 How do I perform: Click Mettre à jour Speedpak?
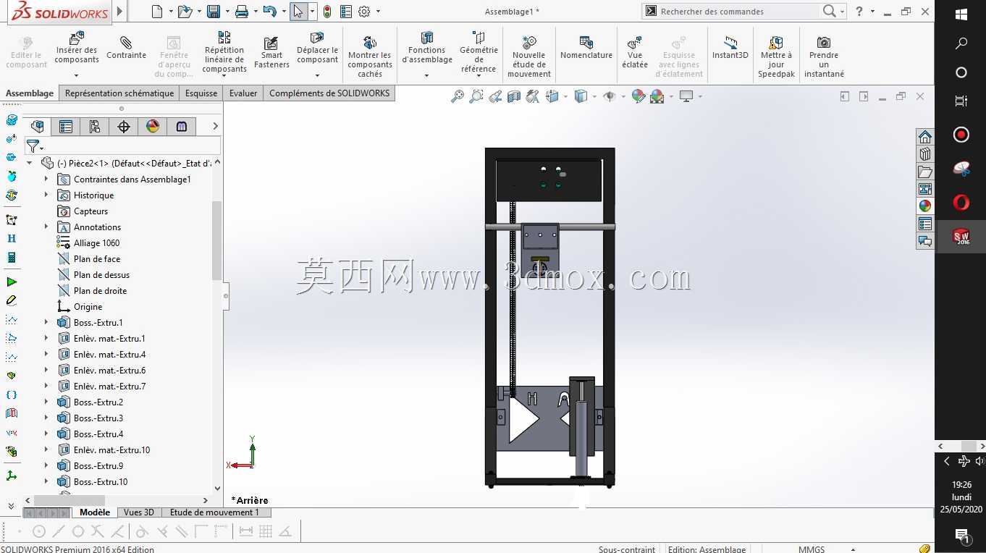point(776,56)
